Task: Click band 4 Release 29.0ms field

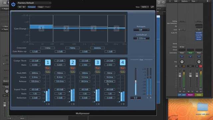Action: tap(109, 81)
